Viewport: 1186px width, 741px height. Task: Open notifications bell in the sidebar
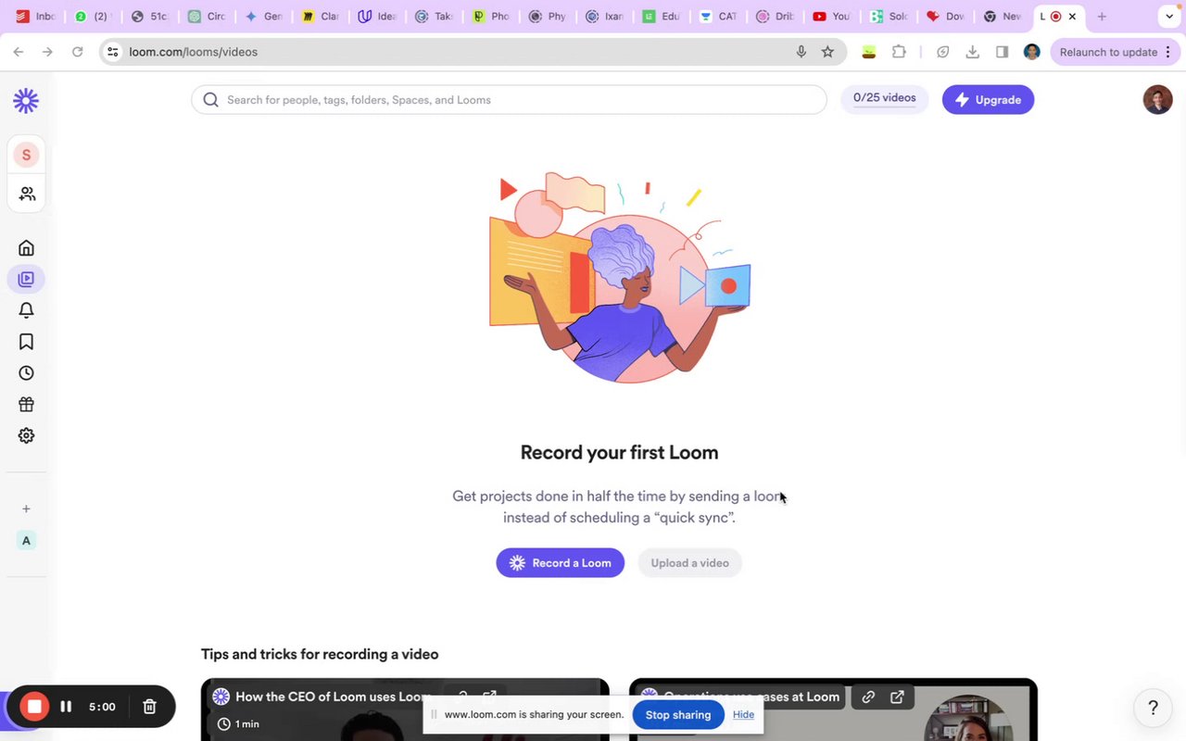click(x=26, y=310)
